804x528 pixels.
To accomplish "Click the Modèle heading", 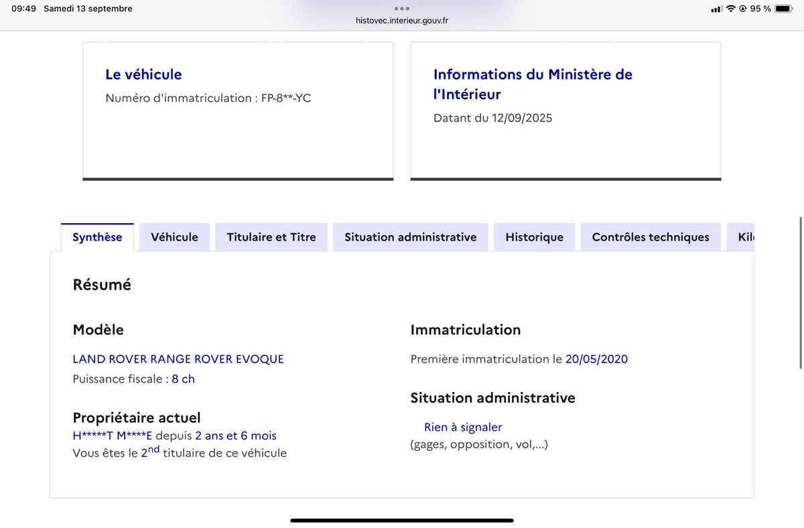I will 98,330.
